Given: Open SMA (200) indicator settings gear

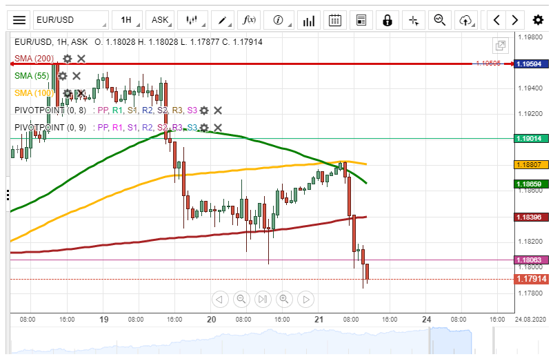Looking at the screenshot, I should click(x=67, y=59).
